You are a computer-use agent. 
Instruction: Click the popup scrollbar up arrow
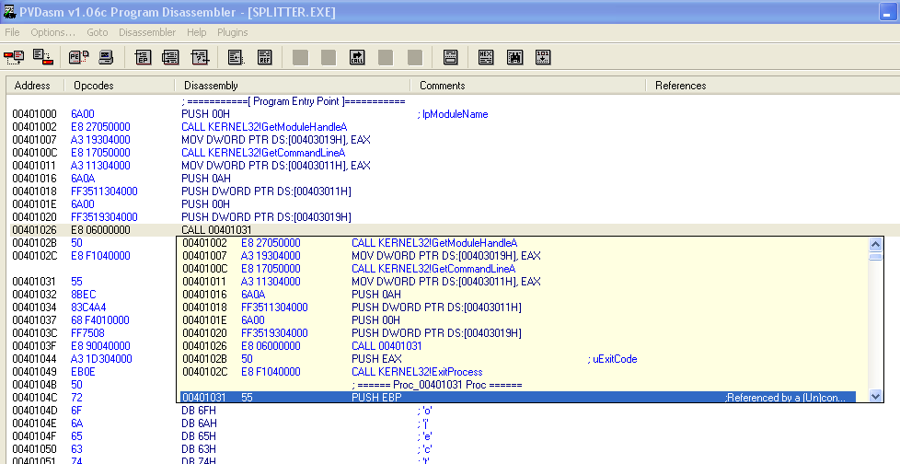[x=875, y=244]
